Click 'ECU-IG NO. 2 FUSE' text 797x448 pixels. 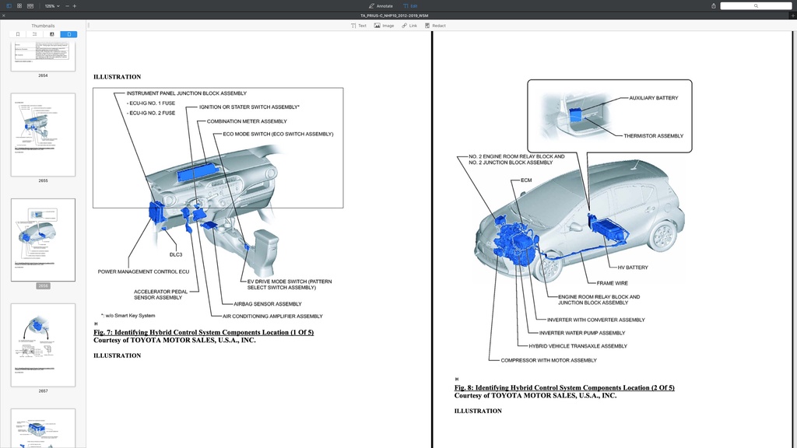[151, 114]
